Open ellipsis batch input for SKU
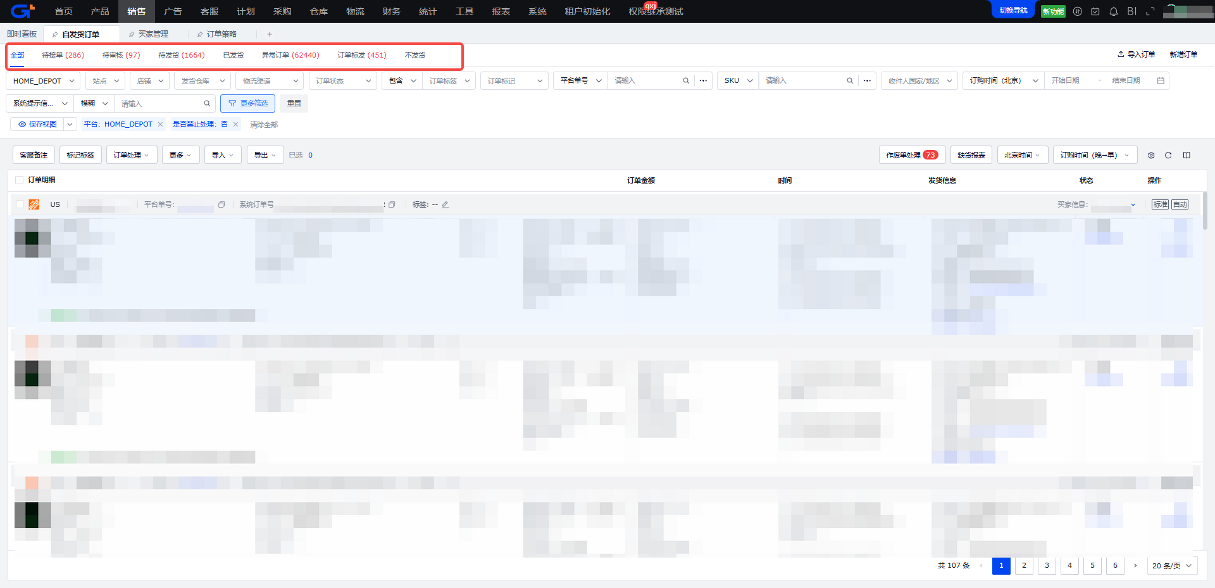Viewport: 1215px width, 588px height. tap(867, 80)
